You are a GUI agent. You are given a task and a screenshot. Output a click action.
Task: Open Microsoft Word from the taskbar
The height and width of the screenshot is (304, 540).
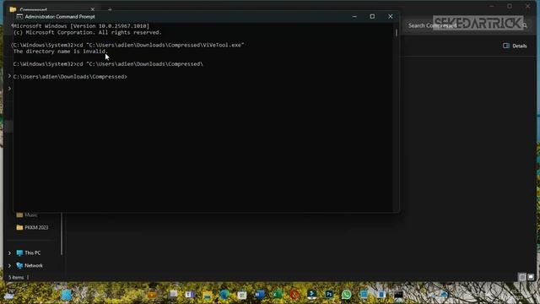(260, 295)
